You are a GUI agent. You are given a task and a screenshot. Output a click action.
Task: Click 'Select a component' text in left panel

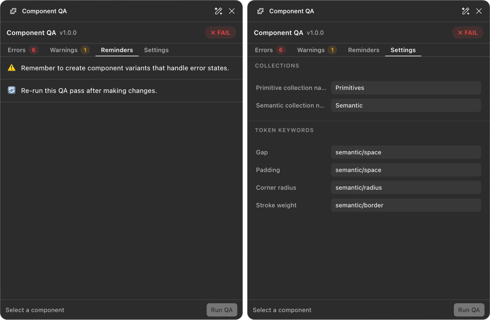tap(35, 310)
